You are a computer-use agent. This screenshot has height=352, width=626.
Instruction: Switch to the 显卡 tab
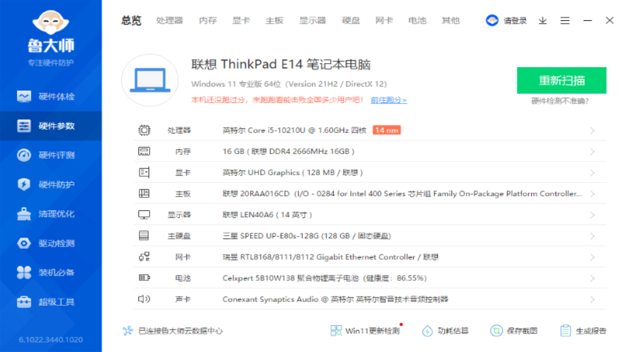(241, 21)
